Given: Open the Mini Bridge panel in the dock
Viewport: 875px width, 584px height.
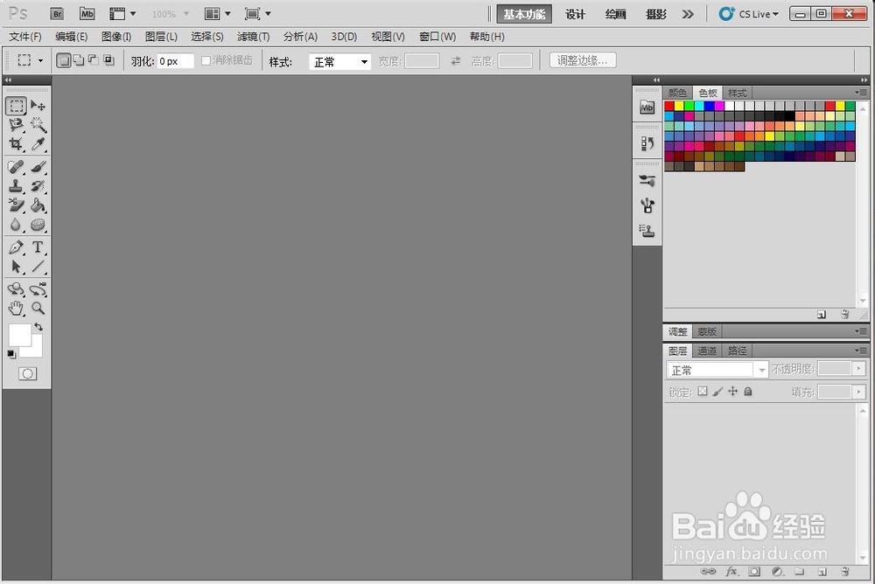Looking at the screenshot, I should (647, 108).
